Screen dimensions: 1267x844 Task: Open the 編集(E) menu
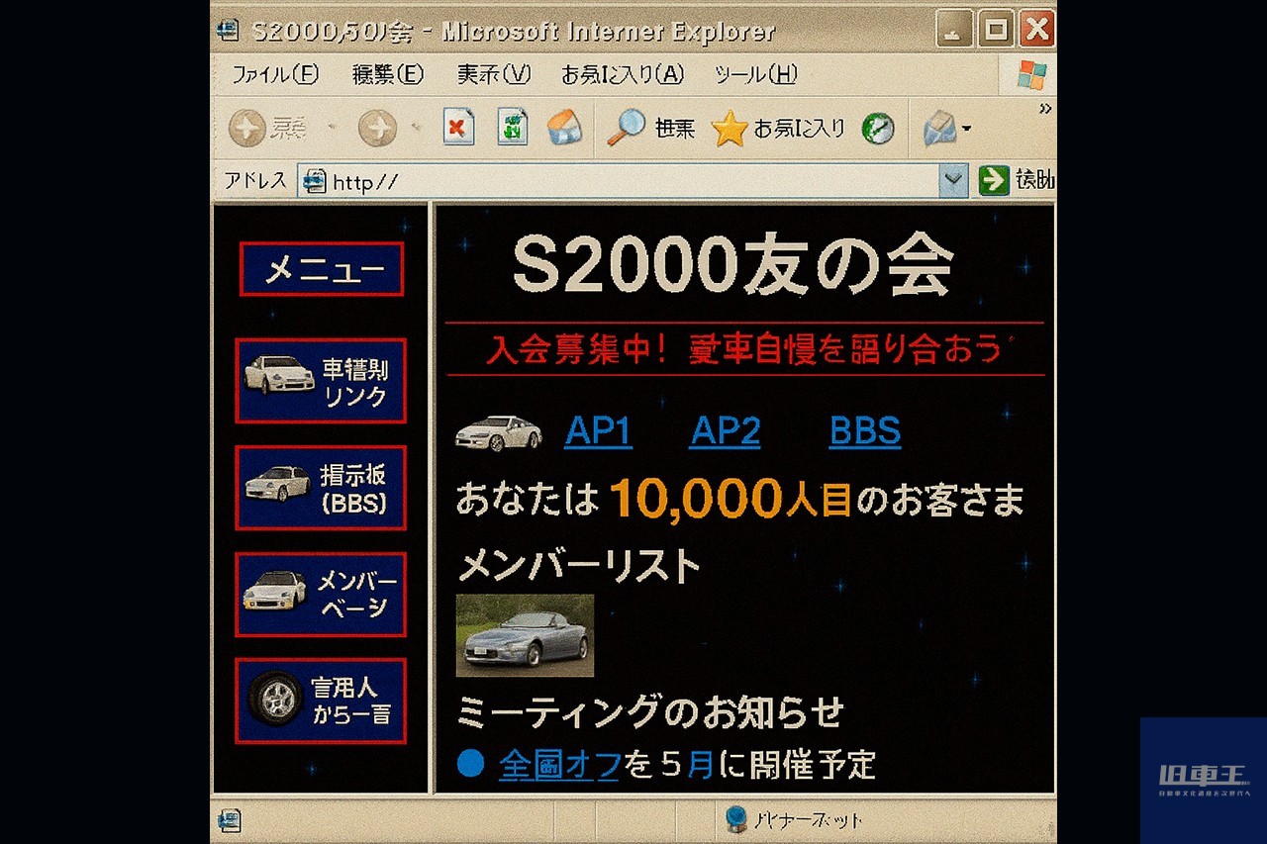pos(387,74)
